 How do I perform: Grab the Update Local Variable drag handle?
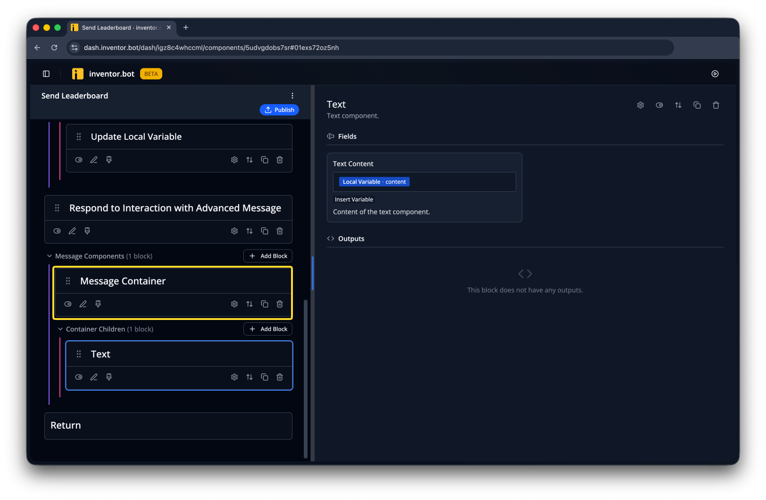click(x=79, y=137)
